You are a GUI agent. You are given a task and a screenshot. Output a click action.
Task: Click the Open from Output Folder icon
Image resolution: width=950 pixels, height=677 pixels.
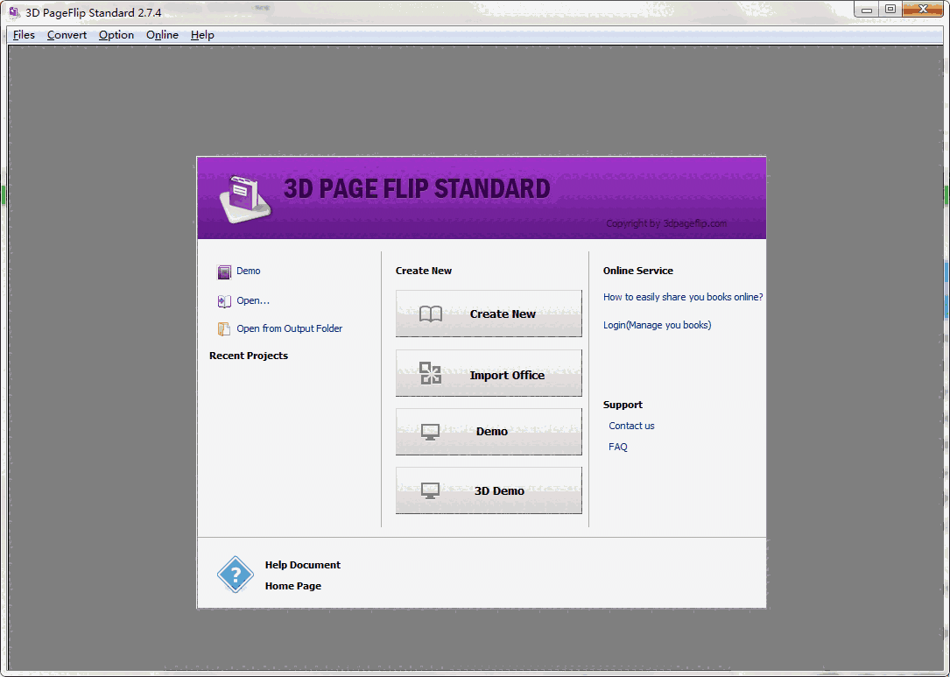pos(224,329)
